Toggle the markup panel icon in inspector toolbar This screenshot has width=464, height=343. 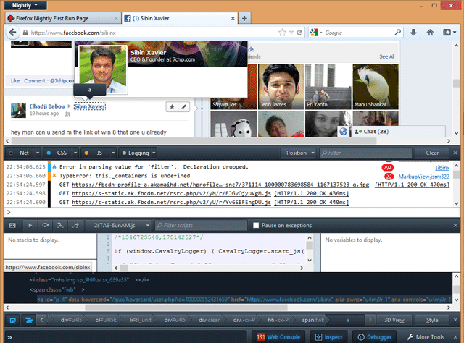coord(29,321)
